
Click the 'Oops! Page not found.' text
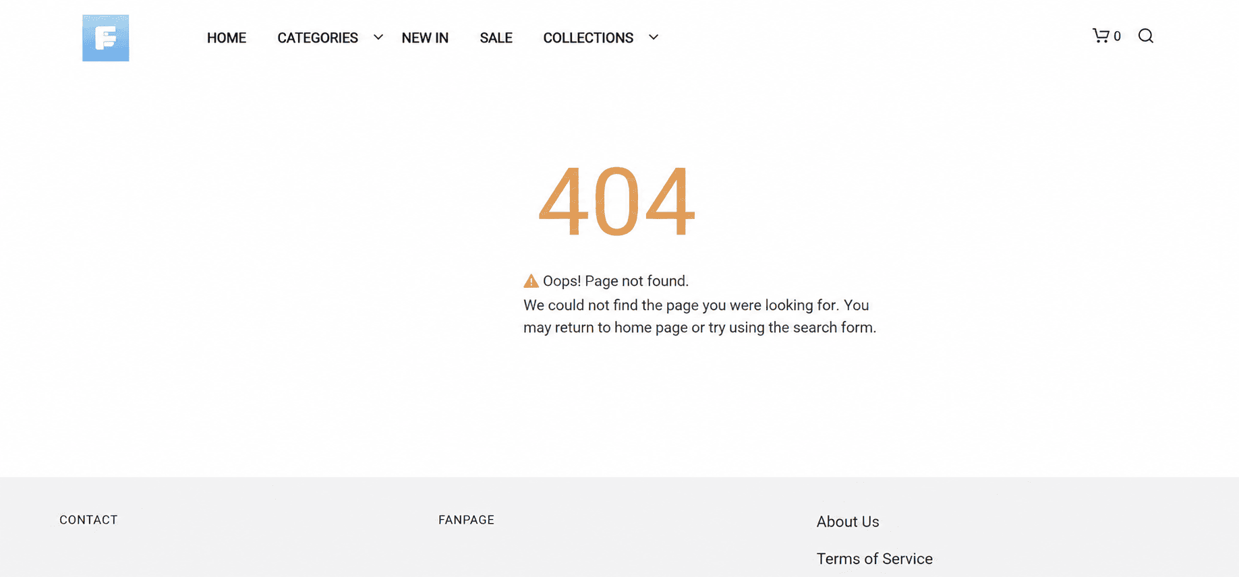[616, 281]
